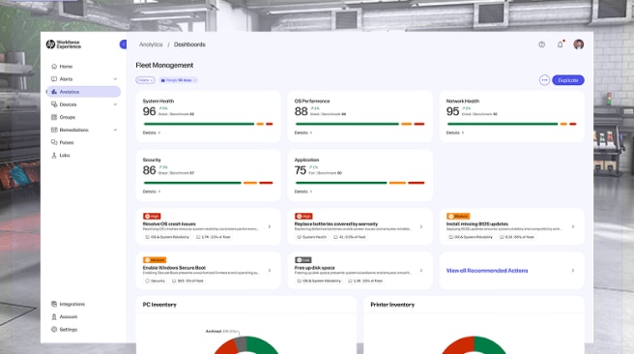Screen dimensions: 634x354
Task: Open Enable Windows Secure Boot arrow
Action: pos(270,270)
